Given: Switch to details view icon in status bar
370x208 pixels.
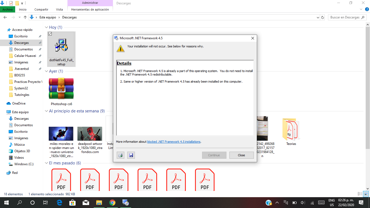Looking at the screenshot, I should tap(360, 194).
